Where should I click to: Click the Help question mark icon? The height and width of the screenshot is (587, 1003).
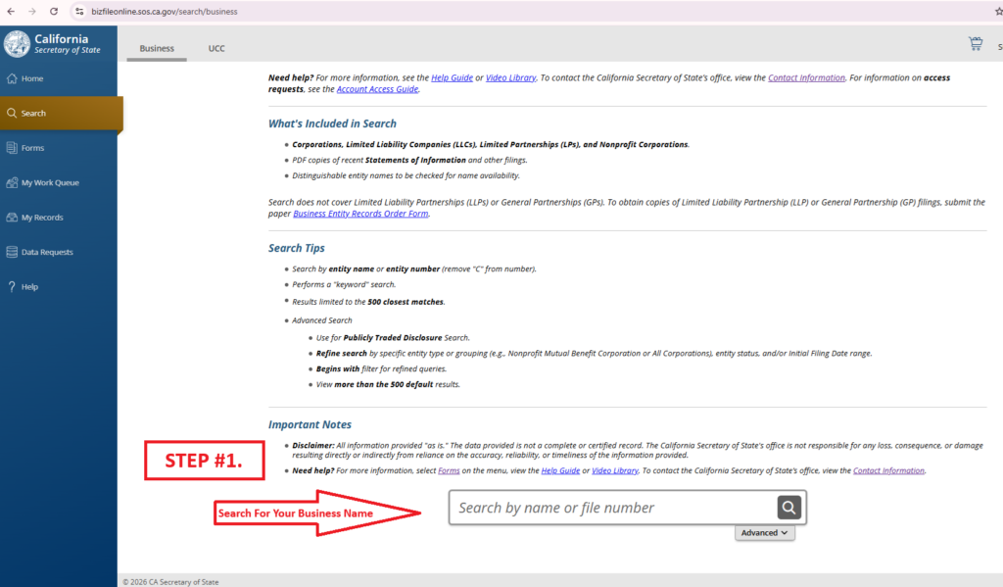pos(12,286)
